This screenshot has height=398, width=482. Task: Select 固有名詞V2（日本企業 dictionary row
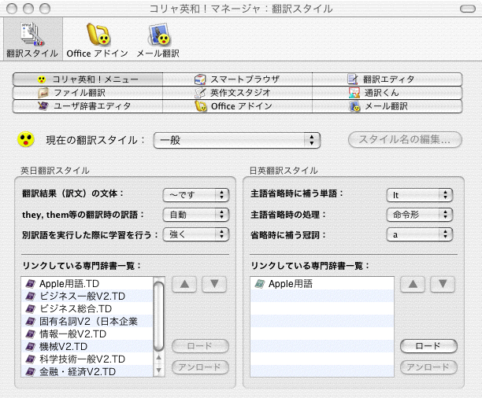click(87, 321)
